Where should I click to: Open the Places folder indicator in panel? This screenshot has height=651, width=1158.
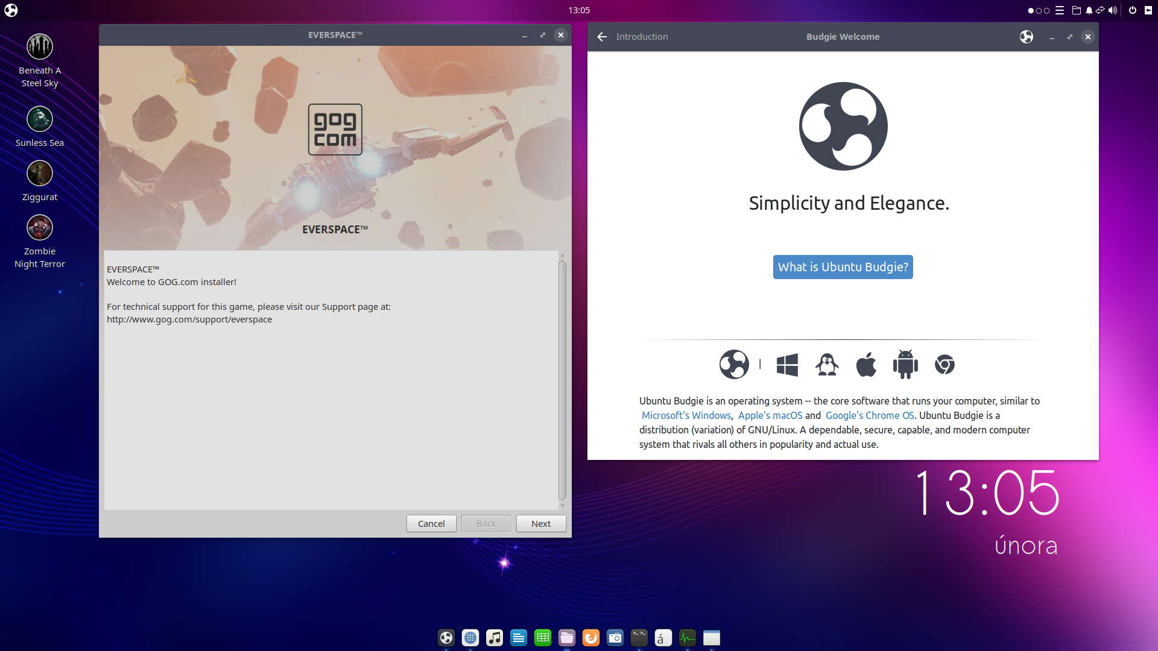point(1076,10)
